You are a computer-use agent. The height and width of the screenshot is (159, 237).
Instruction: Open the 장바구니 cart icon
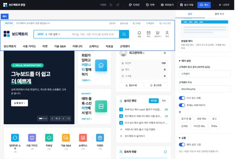(158, 34)
